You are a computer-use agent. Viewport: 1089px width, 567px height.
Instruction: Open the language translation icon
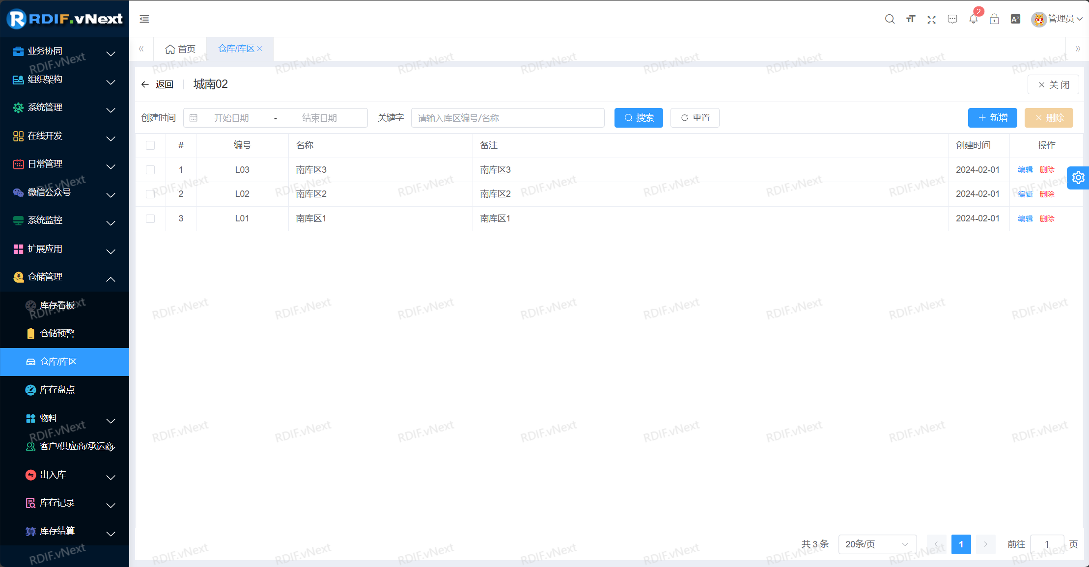click(1015, 19)
